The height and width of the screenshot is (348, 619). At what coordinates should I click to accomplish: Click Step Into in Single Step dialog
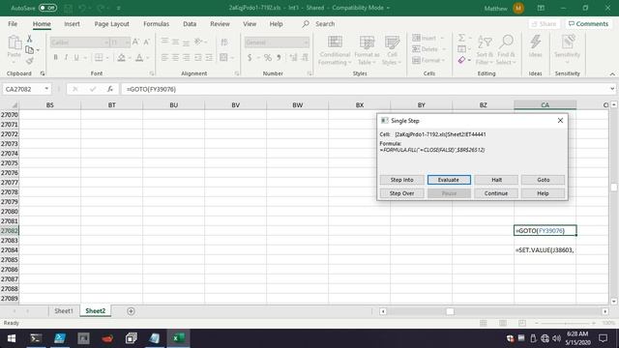click(402, 180)
